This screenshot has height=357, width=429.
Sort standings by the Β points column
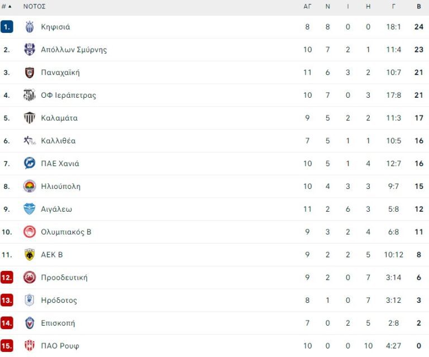point(419,7)
